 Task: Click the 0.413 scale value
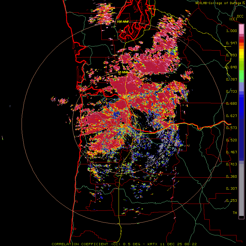click(232, 164)
